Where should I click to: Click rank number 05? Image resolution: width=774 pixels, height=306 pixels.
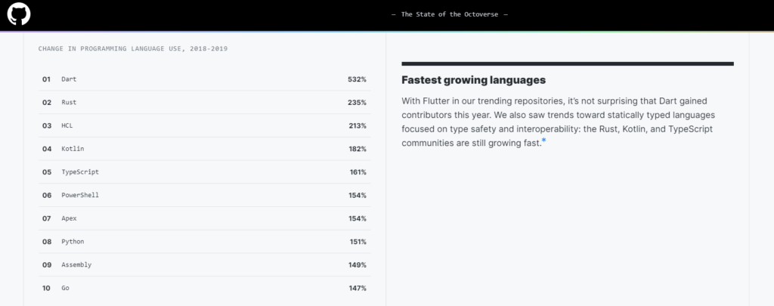46,172
